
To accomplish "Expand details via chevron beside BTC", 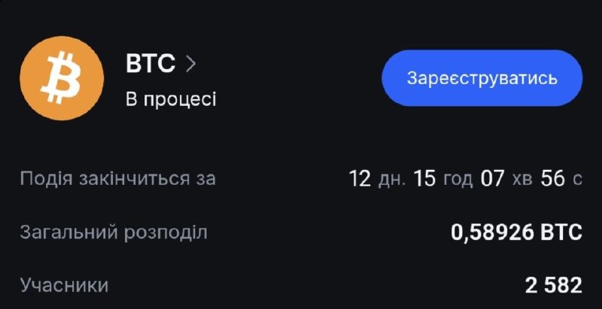I will click(190, 65).
